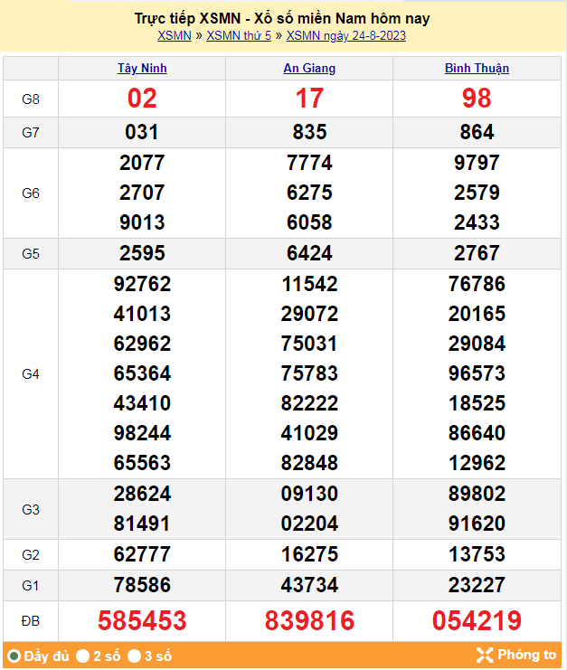567x670 pixels.
Task: Click the Phóng to enlarge icon
Action: point(485,656)
